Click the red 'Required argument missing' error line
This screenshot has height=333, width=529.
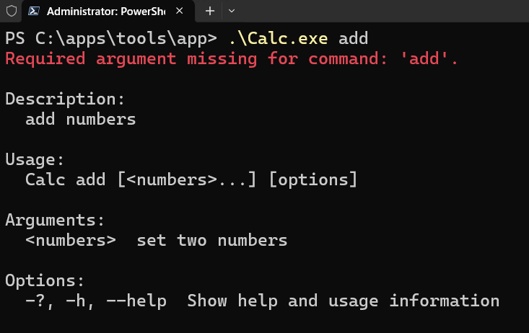[x=232, y=58]
